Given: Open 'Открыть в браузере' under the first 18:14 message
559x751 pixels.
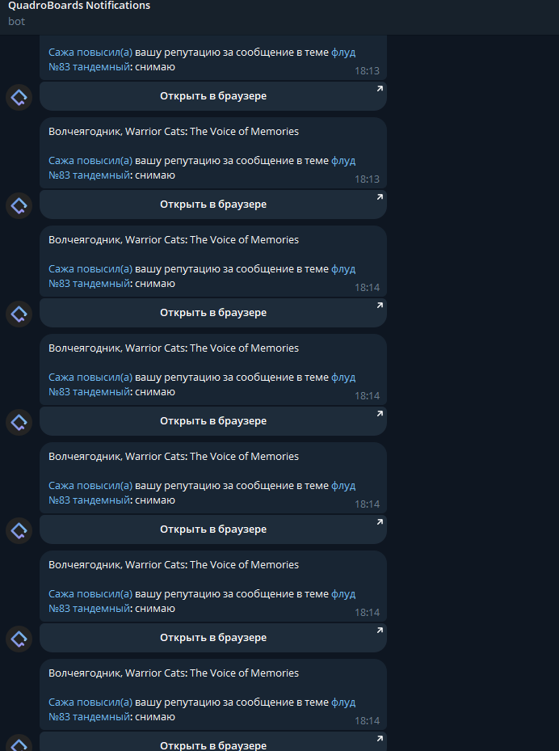Looking at the screenshot, I should click(x=213, y=312).
